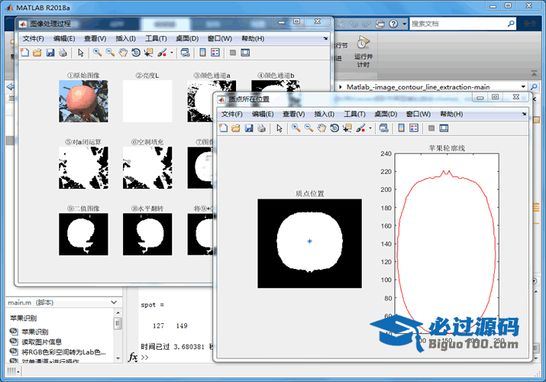Expand the current folder address bar dropdown
This screenshot has height=382, width=546.
523,87
